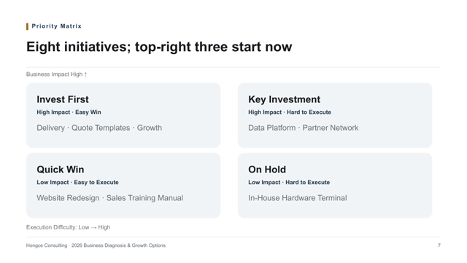The image size is (467, 263).
Task: Select Website Redesign · Sales Training Manual text
Action: [110, 198]
